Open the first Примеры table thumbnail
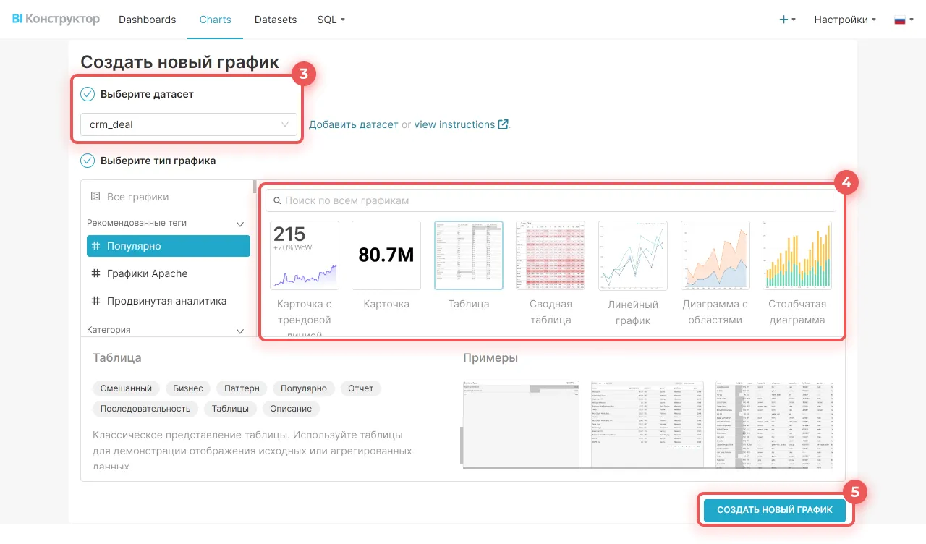The image size is (926, 544). pos(521,424)
